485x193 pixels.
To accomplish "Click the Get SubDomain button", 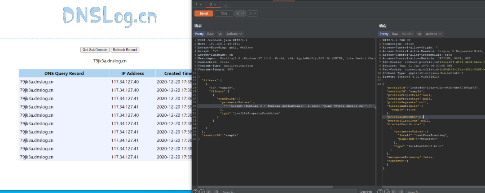I will pyautogui.click(x=95, y=50).
